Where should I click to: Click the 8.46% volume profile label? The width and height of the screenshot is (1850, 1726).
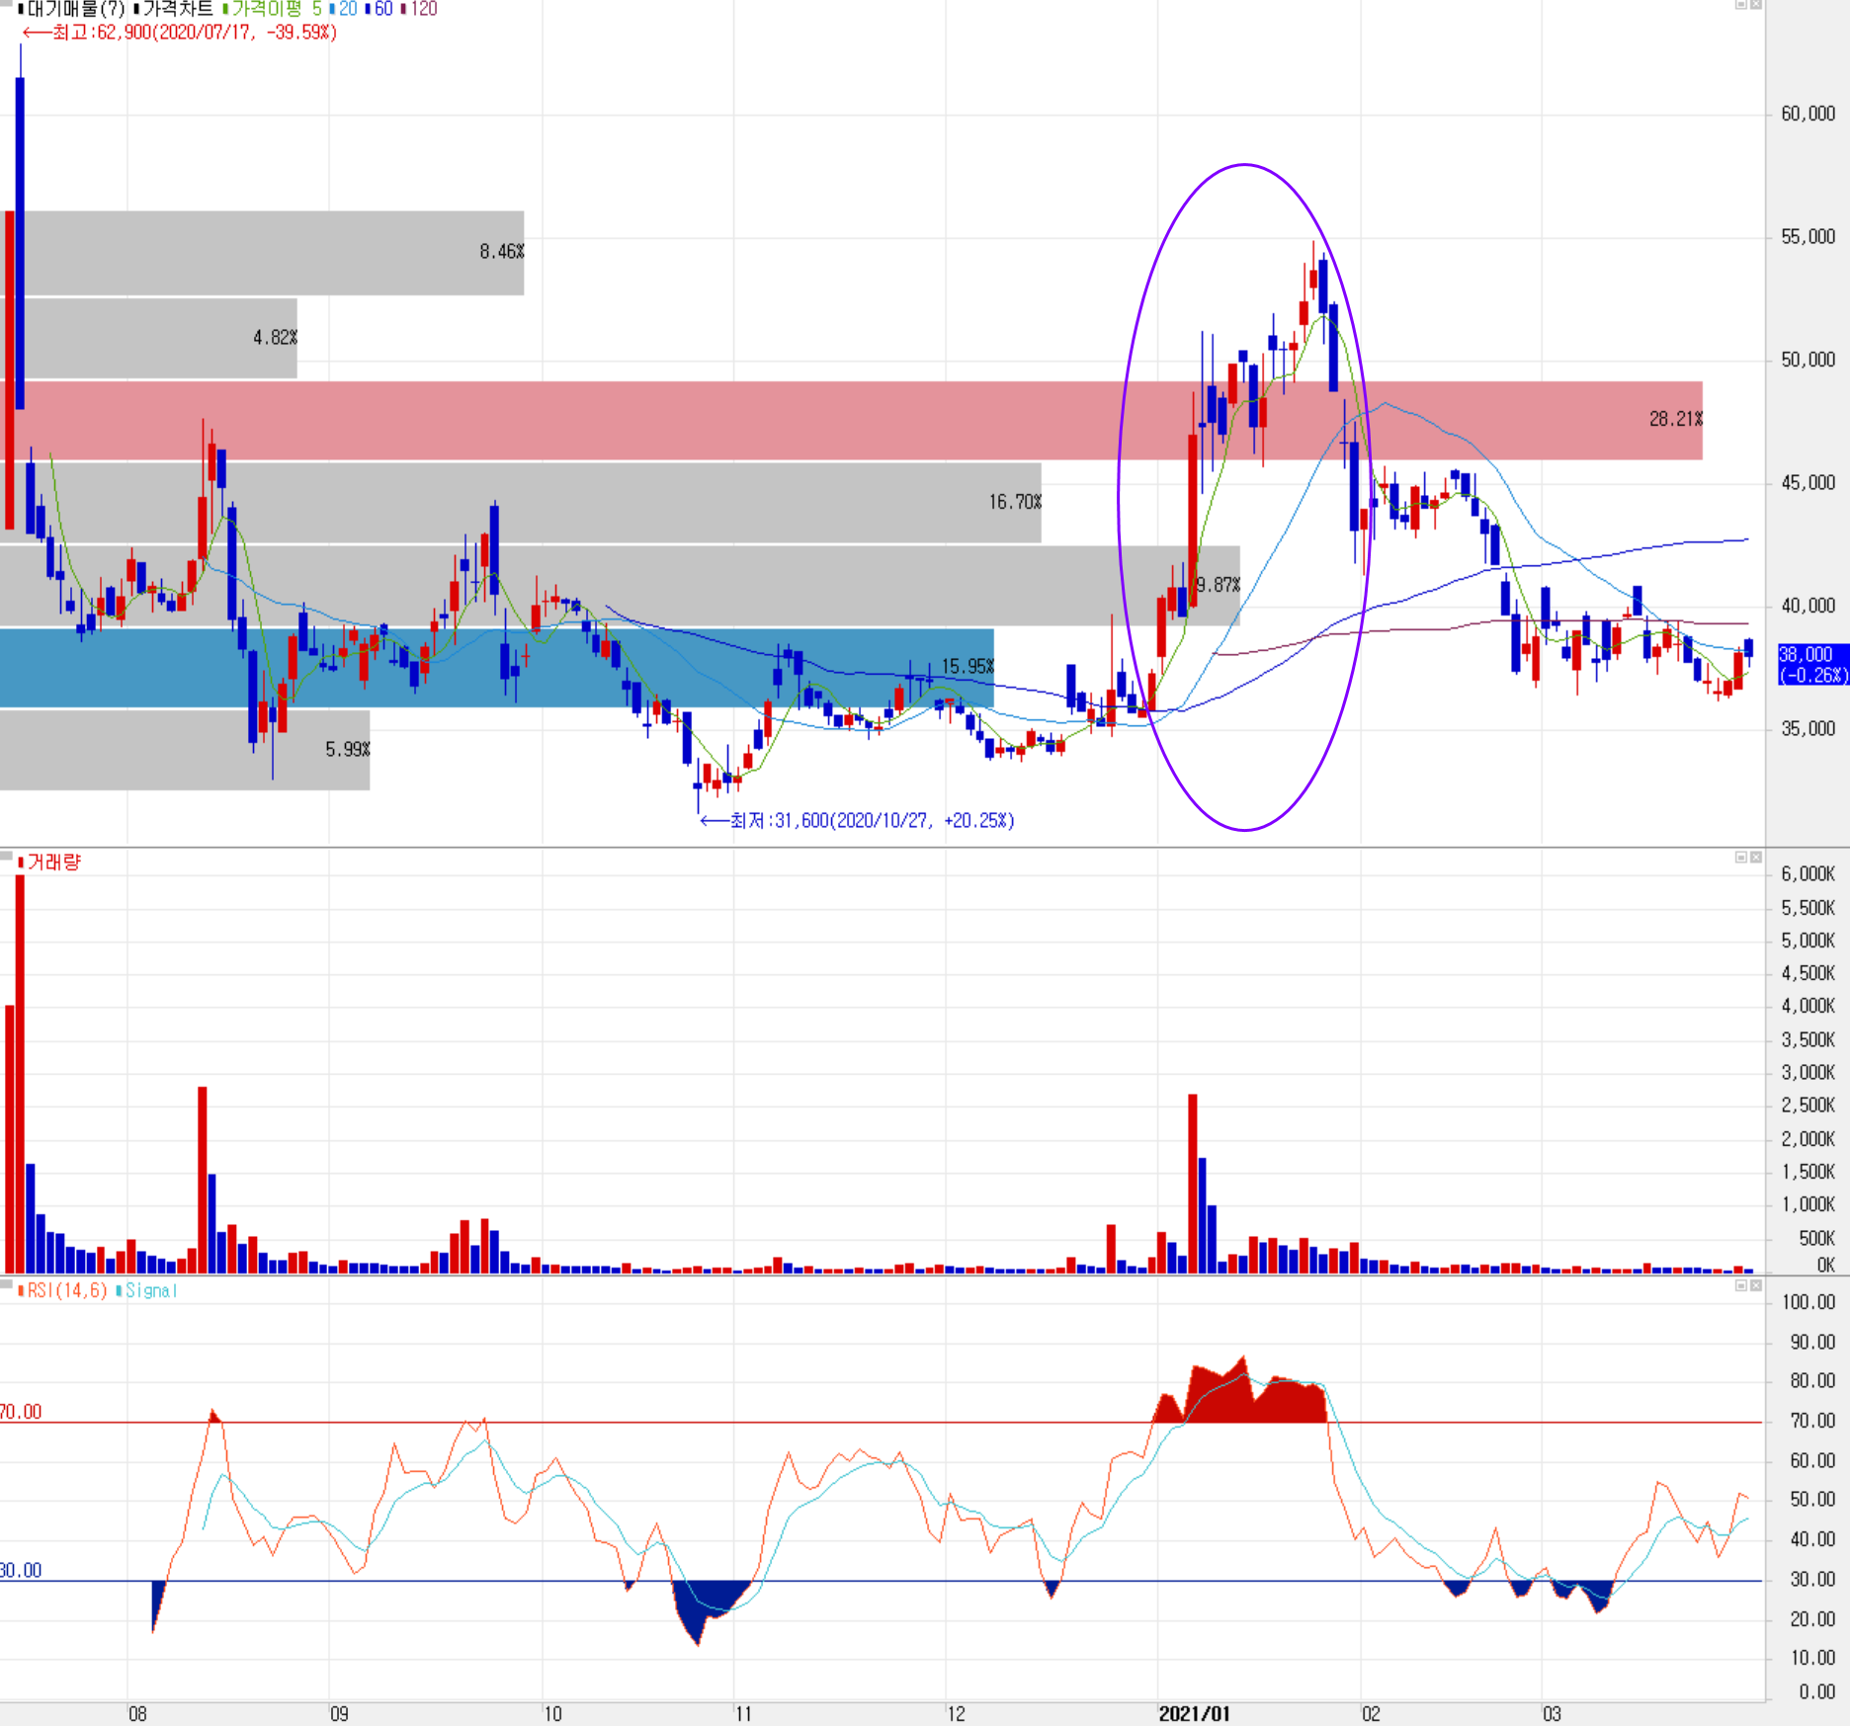click(x=502, y=252)
